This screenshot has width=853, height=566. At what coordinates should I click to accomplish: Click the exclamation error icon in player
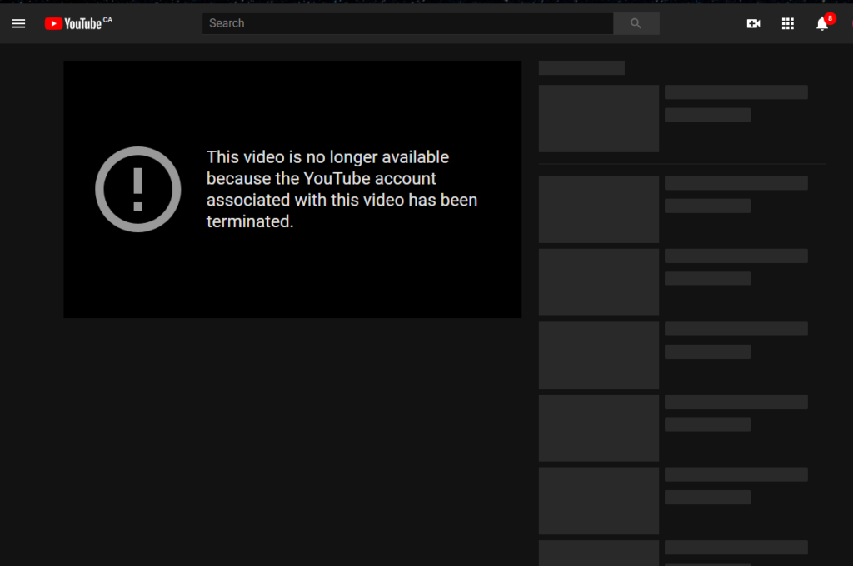(x=138, y=189)
